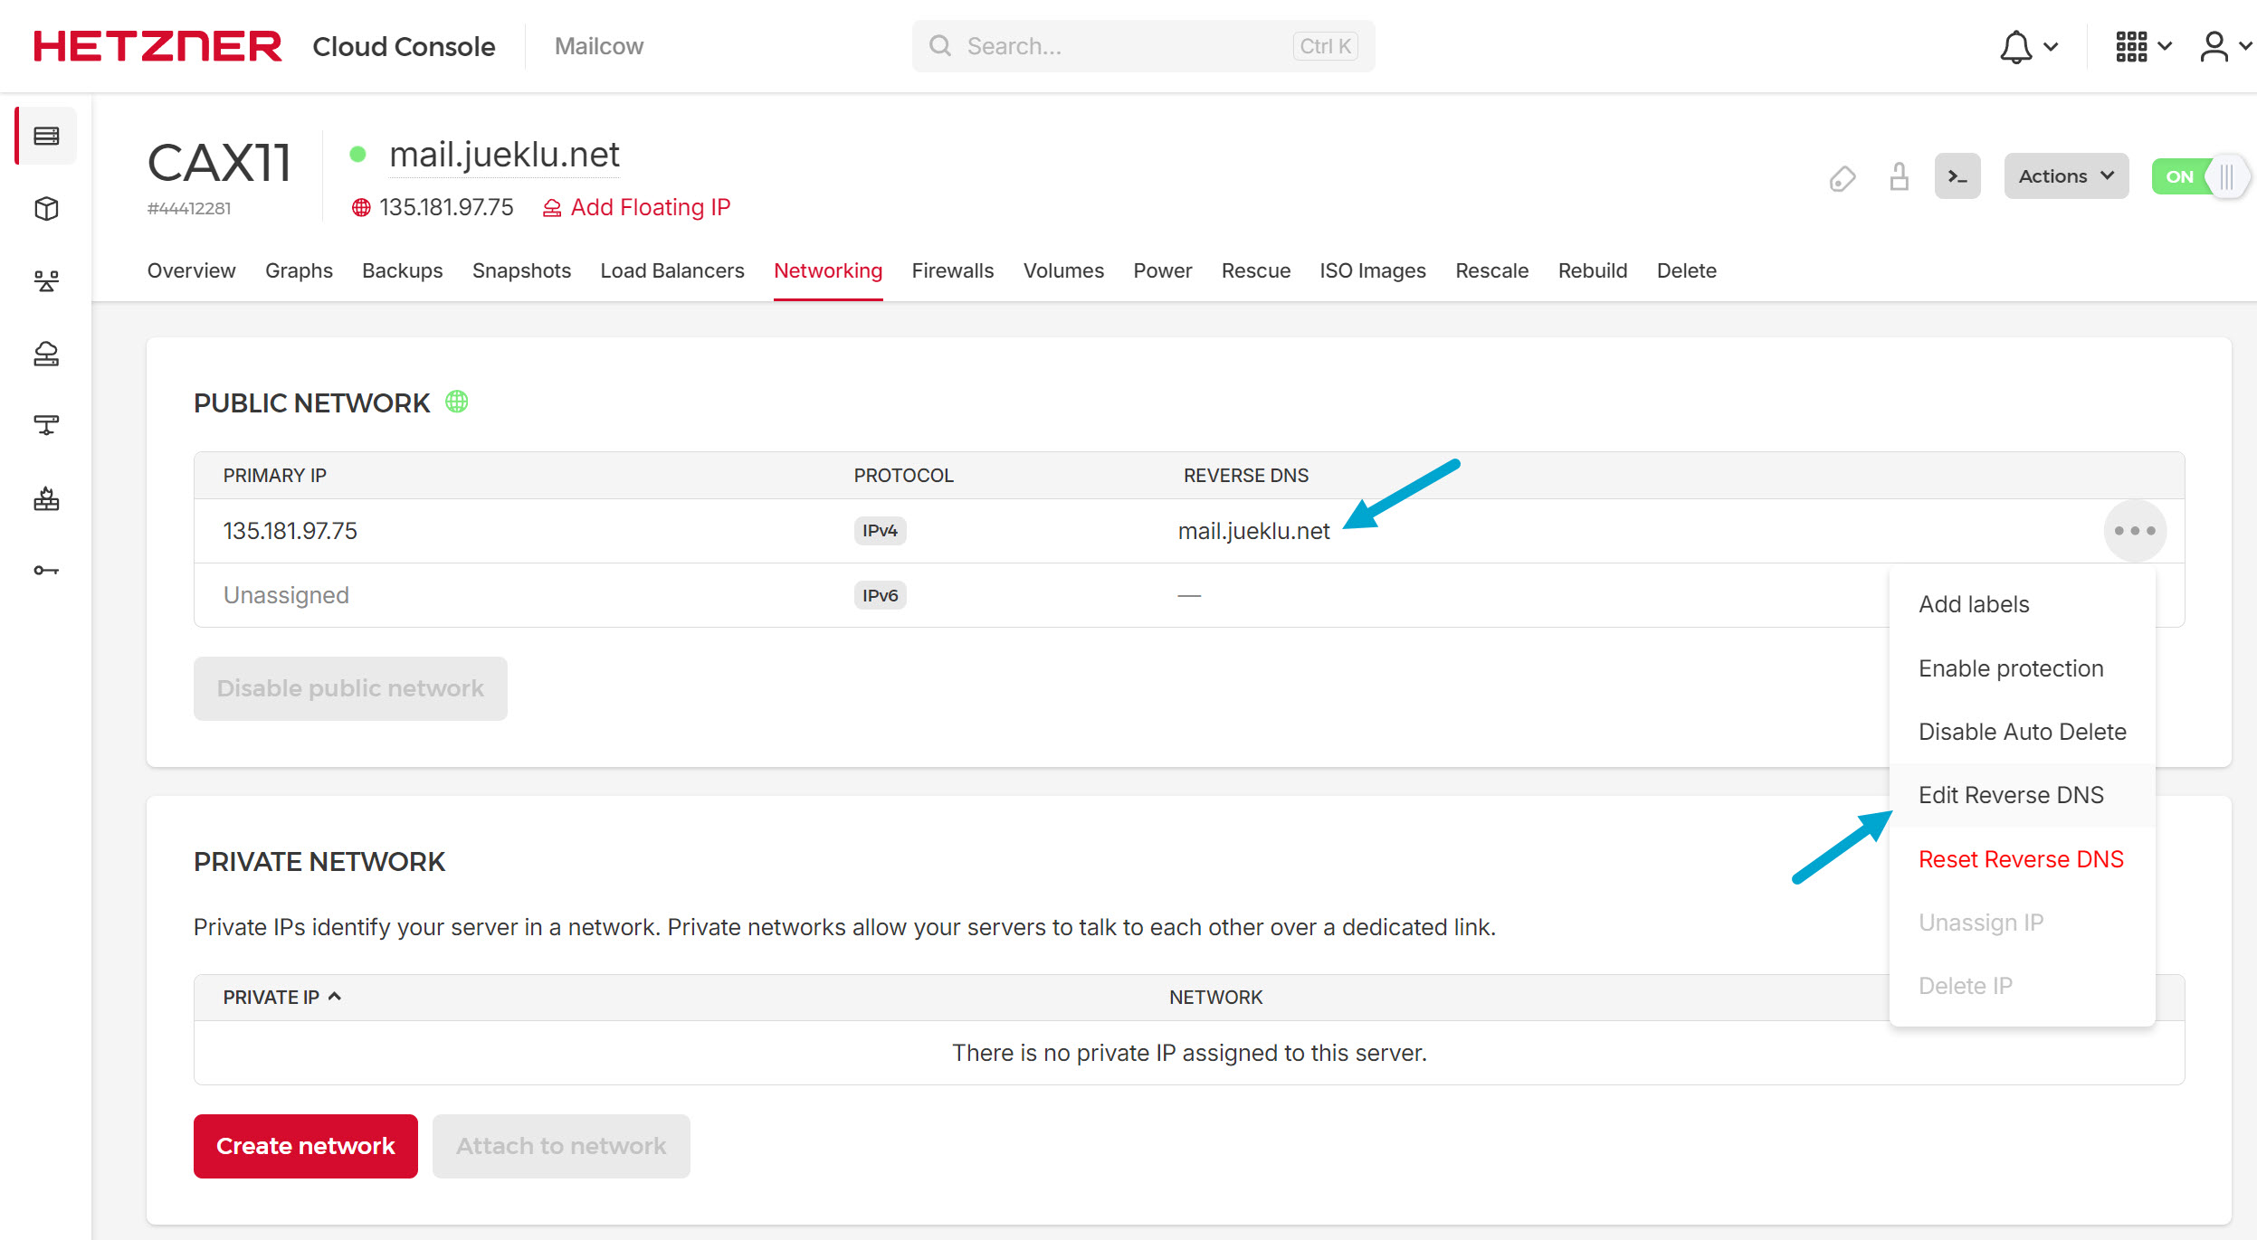Open the SSH keys sidebar icon
The height and width of the screenshot is (1240, 2257).
pyautogui.click(x=46, y=571)
